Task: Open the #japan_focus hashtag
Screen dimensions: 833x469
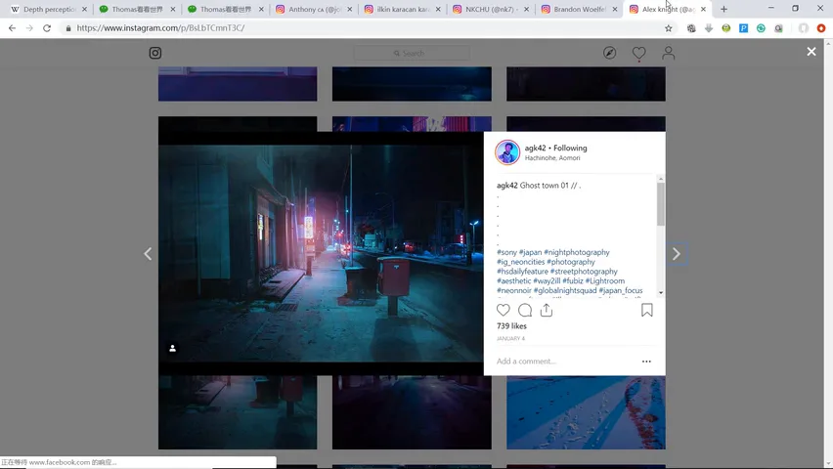Action: [621, 290]
